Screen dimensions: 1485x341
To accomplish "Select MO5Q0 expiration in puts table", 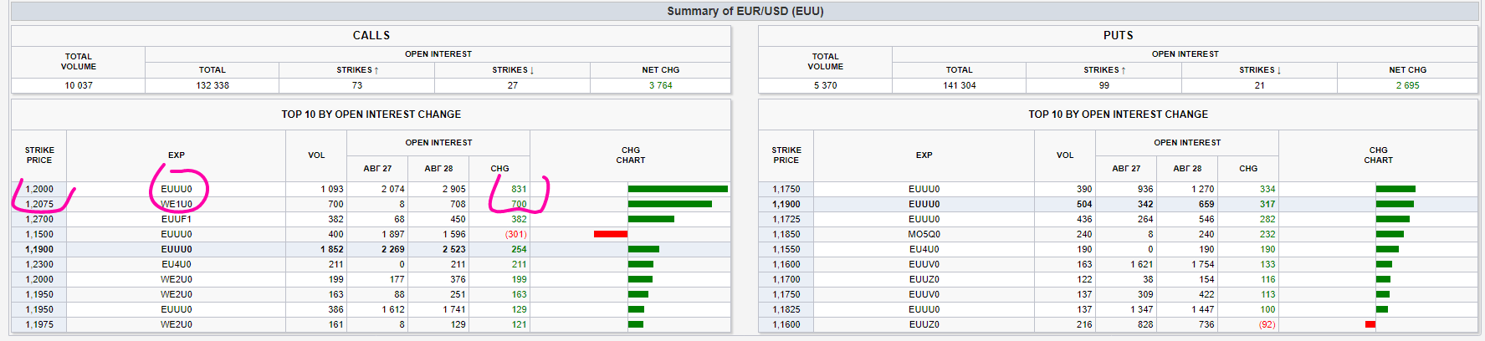I will (924, 234).
